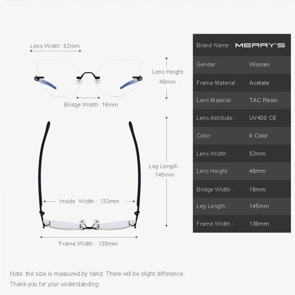Viewport: 295px width, 295px height.
Task: Click the Frame Width 138mm diagram label
Action: point(88,244)
